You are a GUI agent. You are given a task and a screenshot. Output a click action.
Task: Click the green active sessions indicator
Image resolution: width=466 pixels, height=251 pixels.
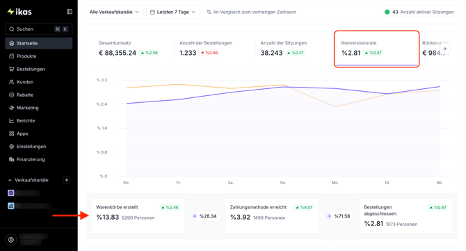coord(387,13)
